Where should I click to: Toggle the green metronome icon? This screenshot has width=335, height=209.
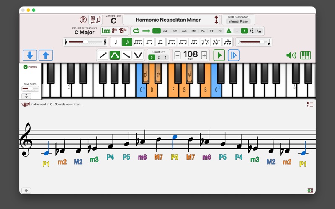pyautogui.click(x=229, y=31)
